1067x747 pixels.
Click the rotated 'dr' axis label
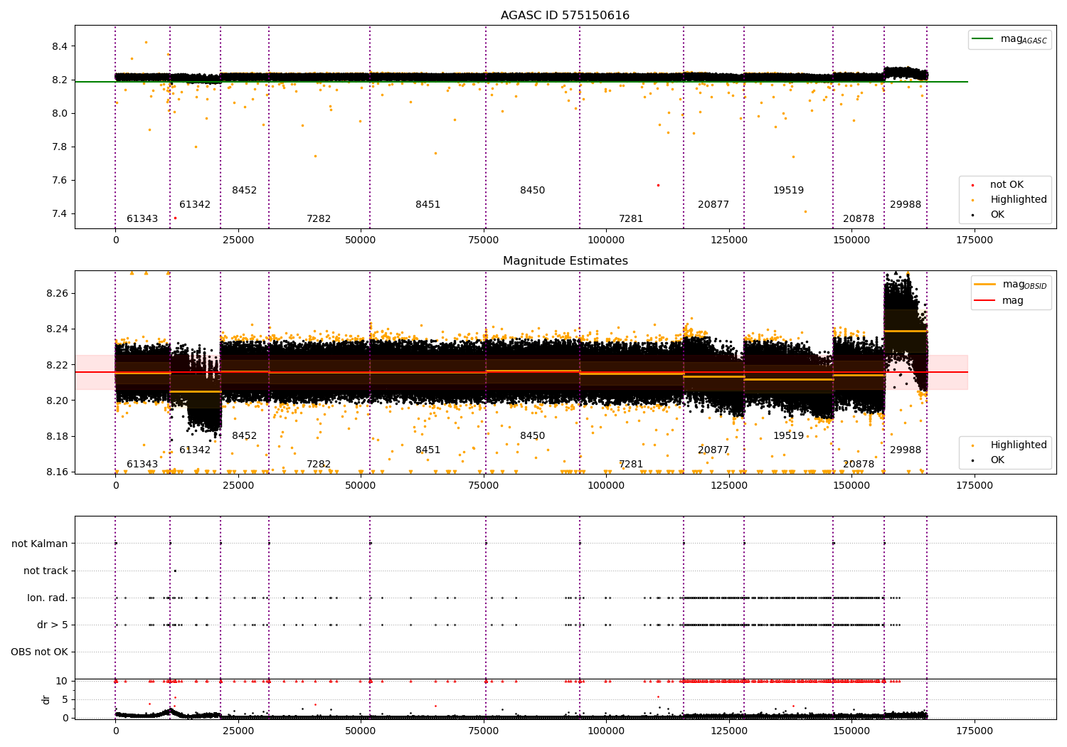(x=46, y=700)
